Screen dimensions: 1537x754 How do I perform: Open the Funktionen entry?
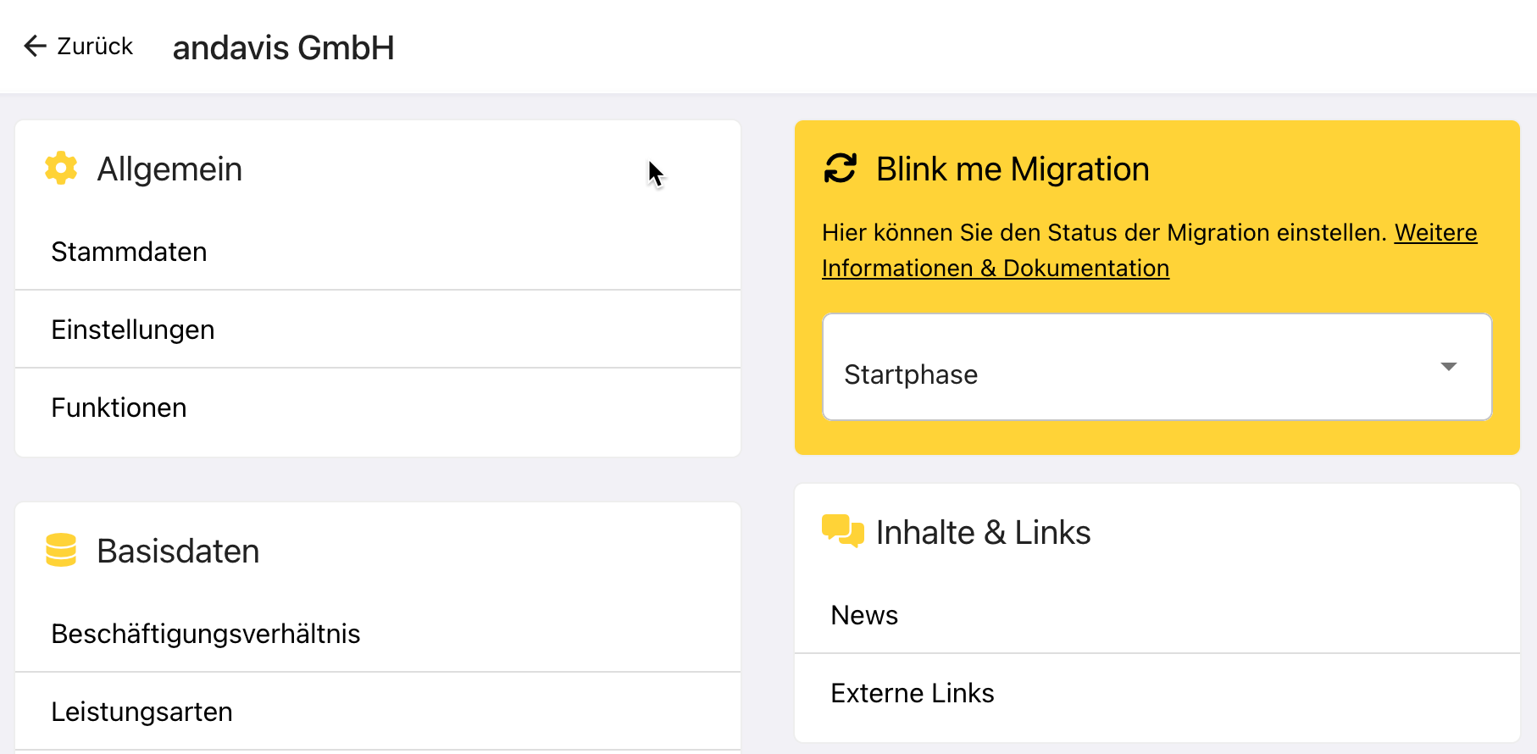coord(119,407)
